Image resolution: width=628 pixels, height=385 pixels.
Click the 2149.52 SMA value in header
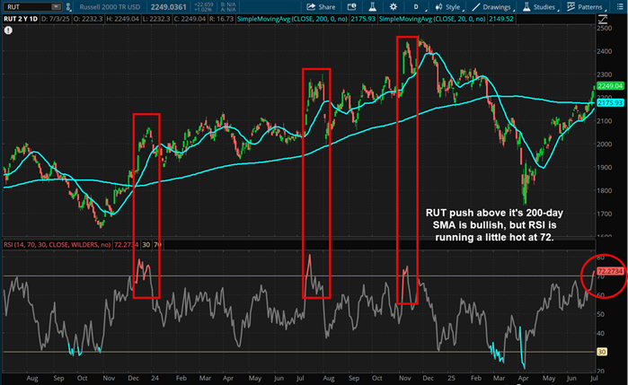pos(500,19)
